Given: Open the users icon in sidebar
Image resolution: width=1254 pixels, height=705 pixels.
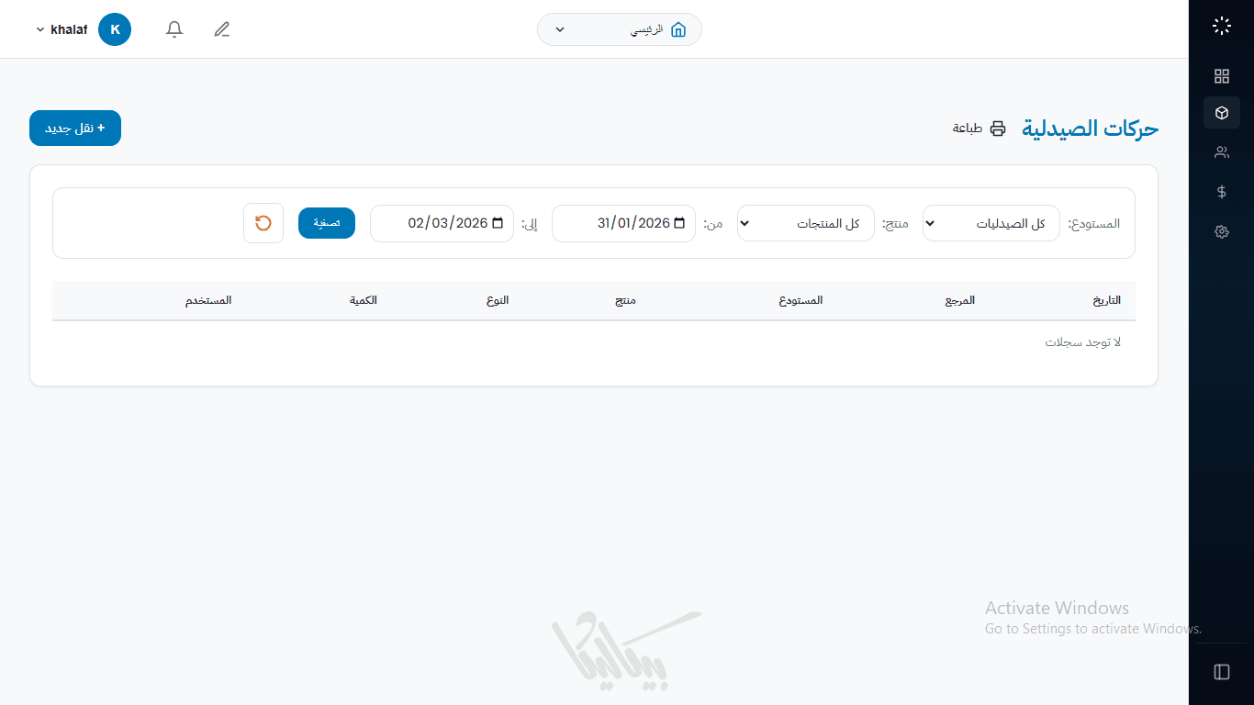Looking at the screenshot, I should click(1221, 152).
